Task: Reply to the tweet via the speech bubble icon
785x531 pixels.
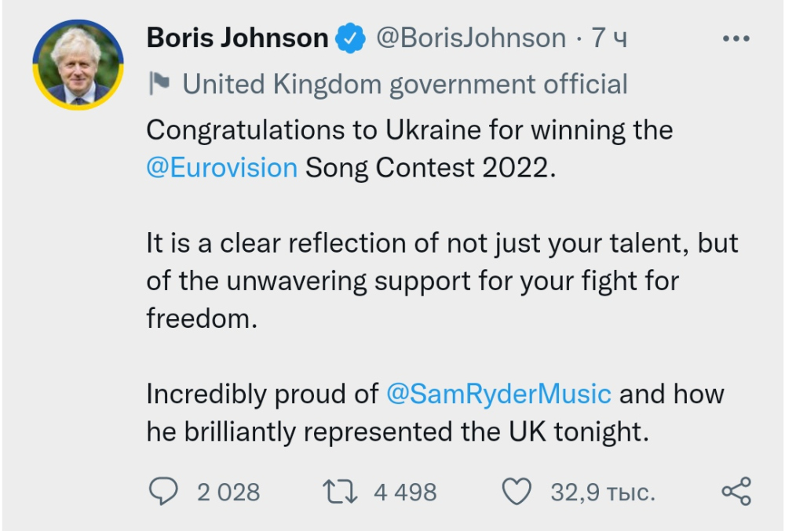Action: (162, 492)
